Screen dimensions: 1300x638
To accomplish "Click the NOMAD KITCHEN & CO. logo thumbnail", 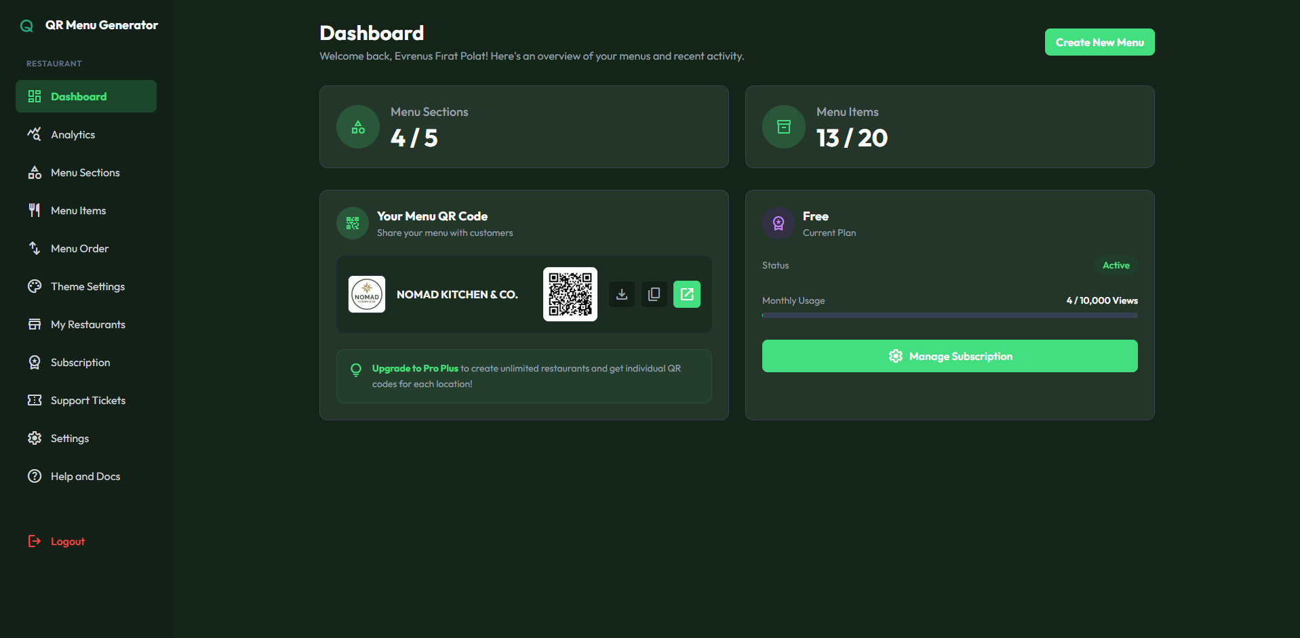I will tap(366, 294).
